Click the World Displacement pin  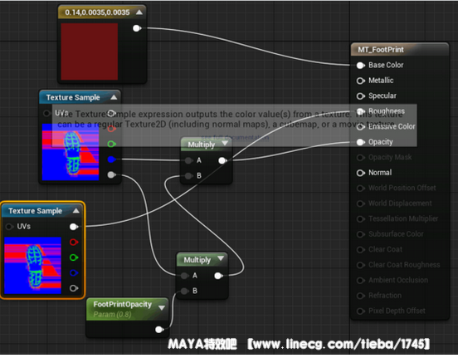pyautogui.click(x=360, y=204)
